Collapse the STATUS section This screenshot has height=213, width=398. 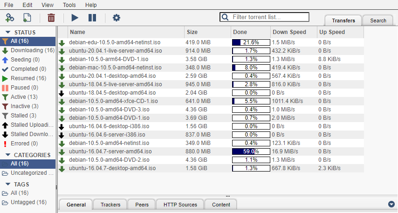click(8, 32)
